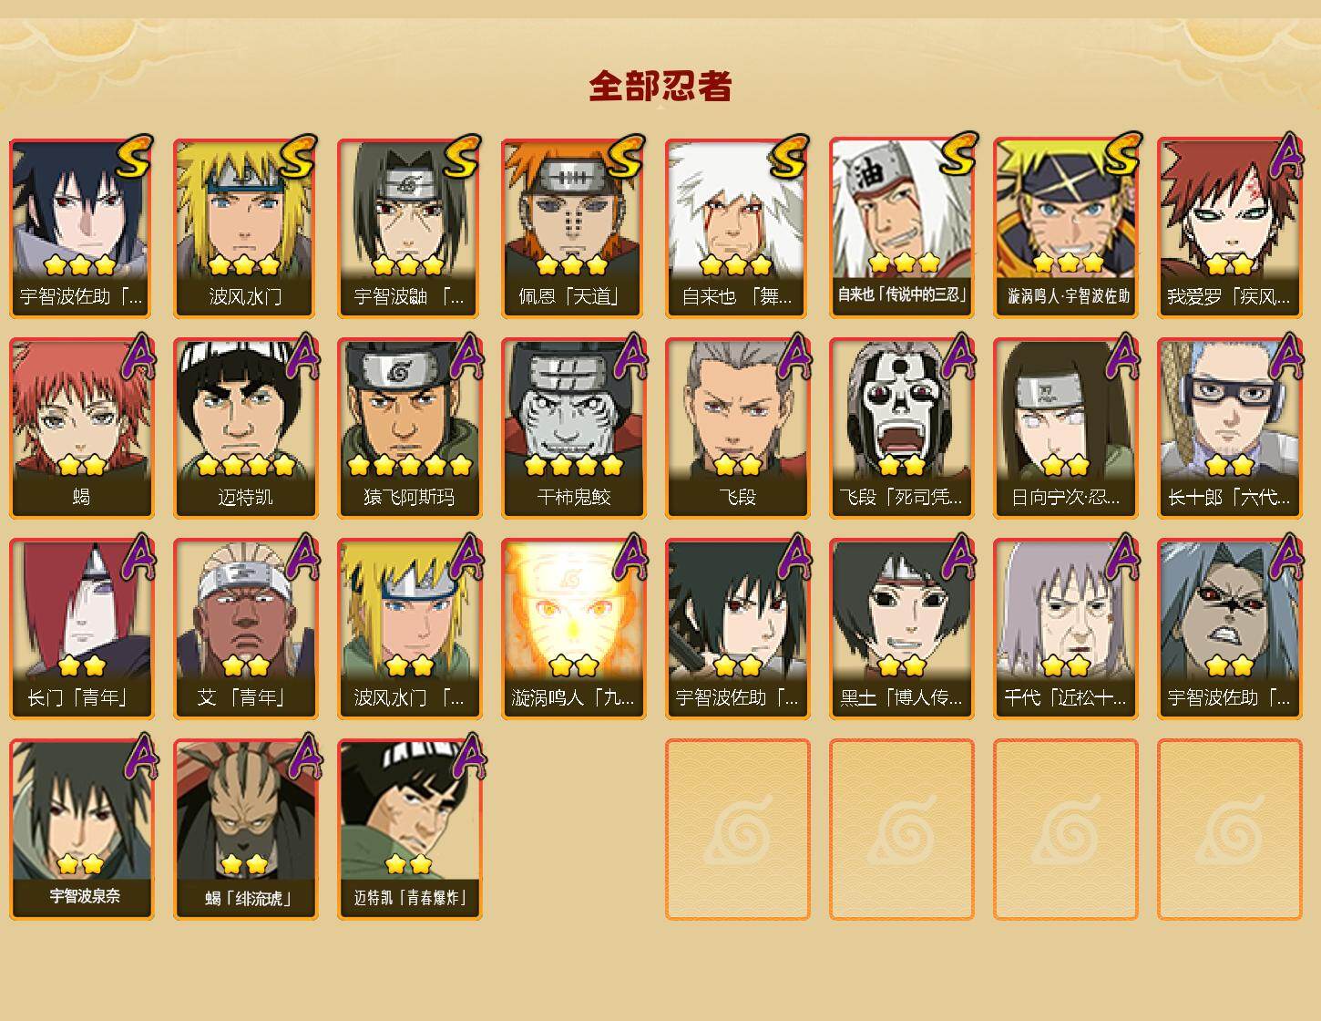Select the 迈特凯「青春爆炸」 card
Screen dimensions: 1321x1021
pos(409,830)
